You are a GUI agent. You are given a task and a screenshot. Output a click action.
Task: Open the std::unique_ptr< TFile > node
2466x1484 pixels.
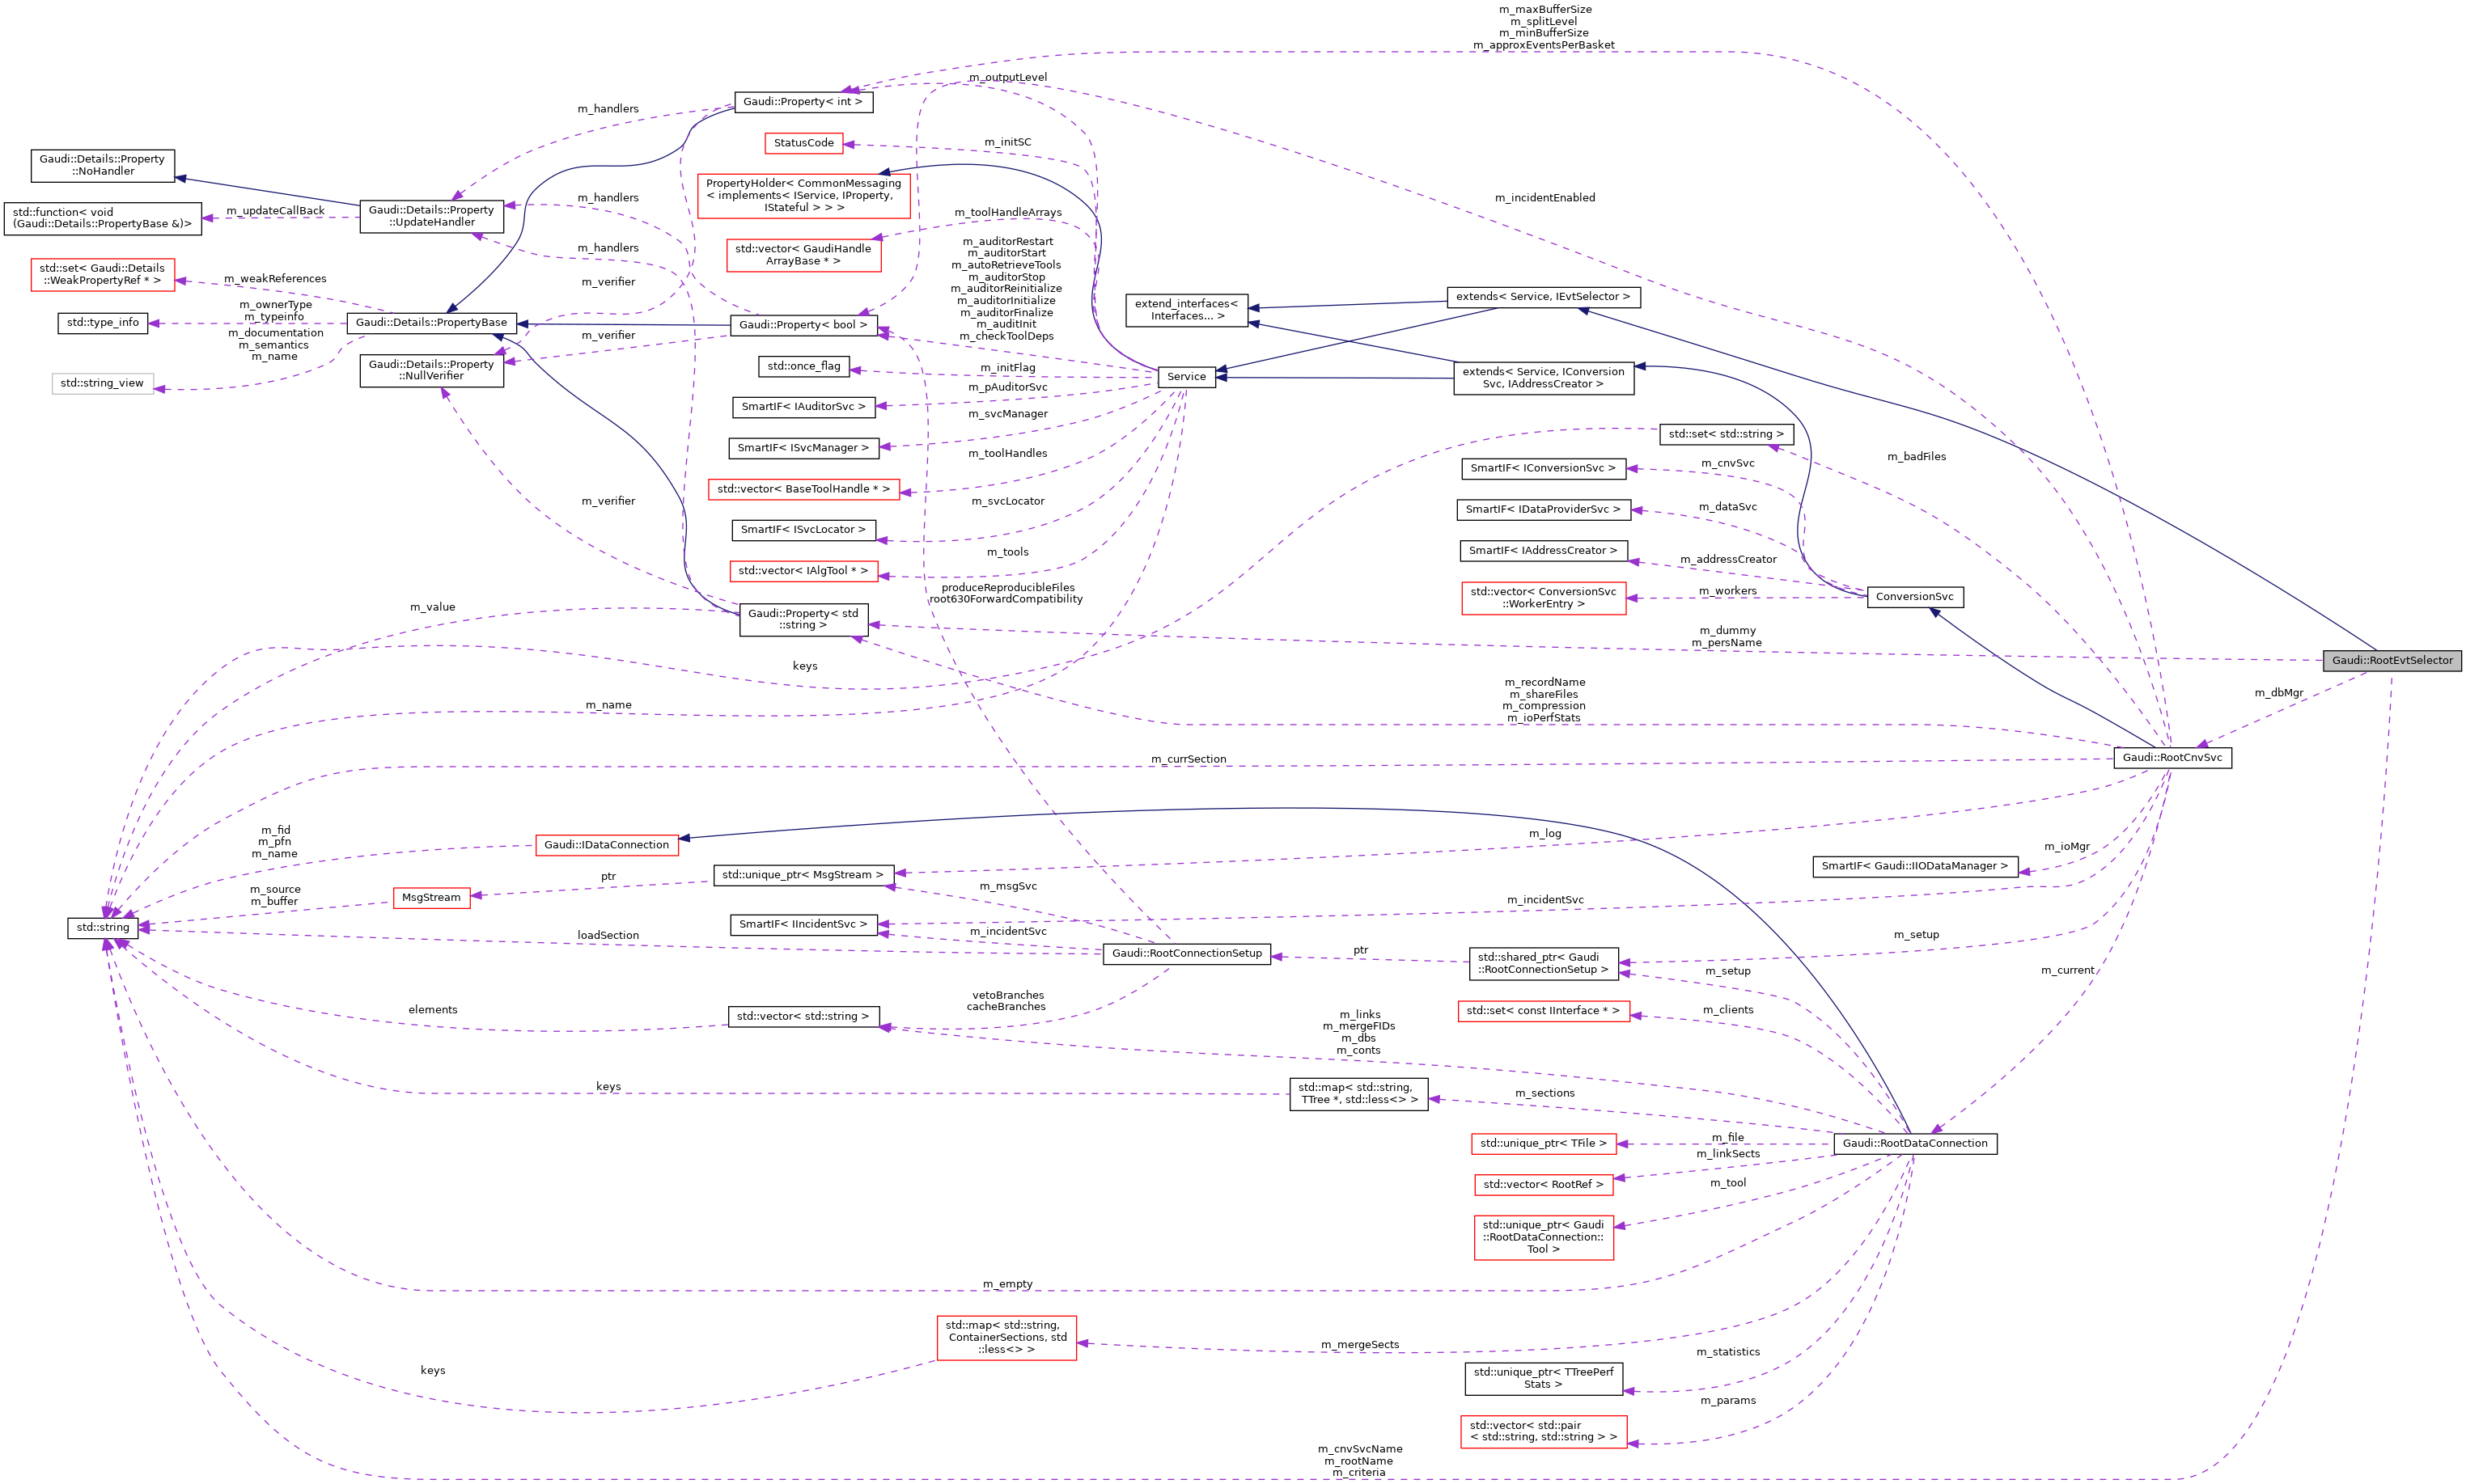click(x=1544, y=1143)
